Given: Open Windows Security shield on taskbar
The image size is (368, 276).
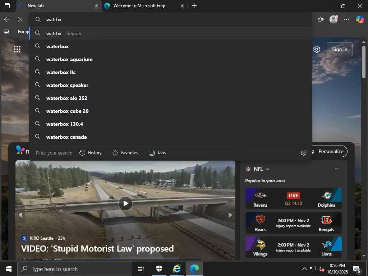Looking at the screenshot, I should 159,269.
